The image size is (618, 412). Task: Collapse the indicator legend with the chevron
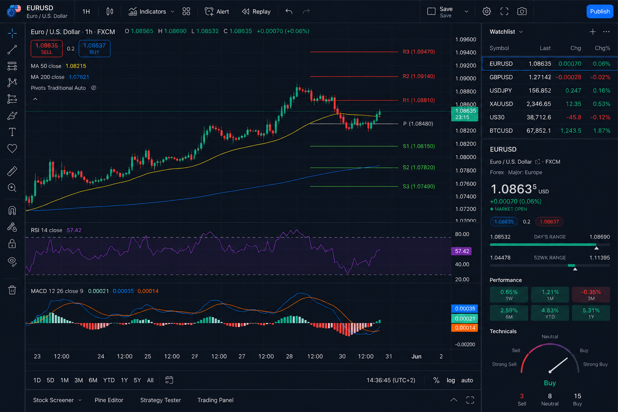[x=35, y=99]
